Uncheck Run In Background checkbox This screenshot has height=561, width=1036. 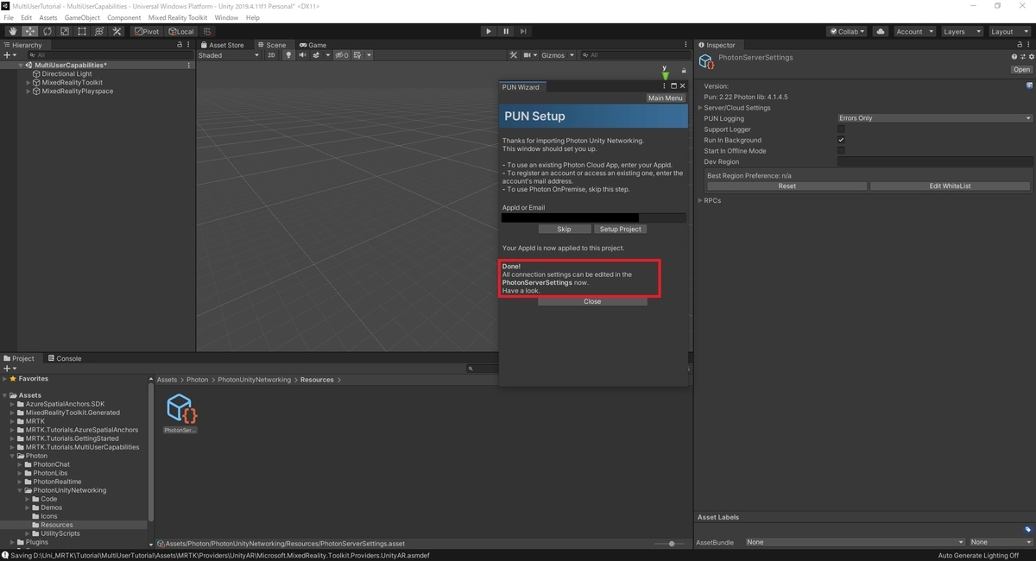[x=841, y=140]
